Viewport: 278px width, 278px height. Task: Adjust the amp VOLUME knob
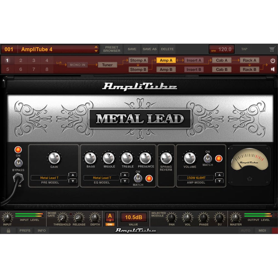190,158
